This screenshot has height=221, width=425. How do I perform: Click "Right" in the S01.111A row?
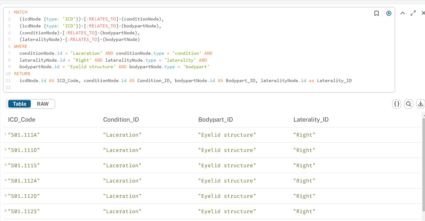(x=305, y=135)
